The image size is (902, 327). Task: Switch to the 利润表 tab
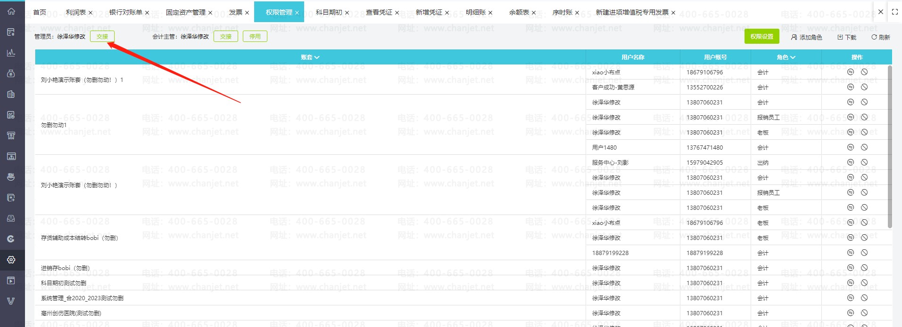tap(75, 12)
